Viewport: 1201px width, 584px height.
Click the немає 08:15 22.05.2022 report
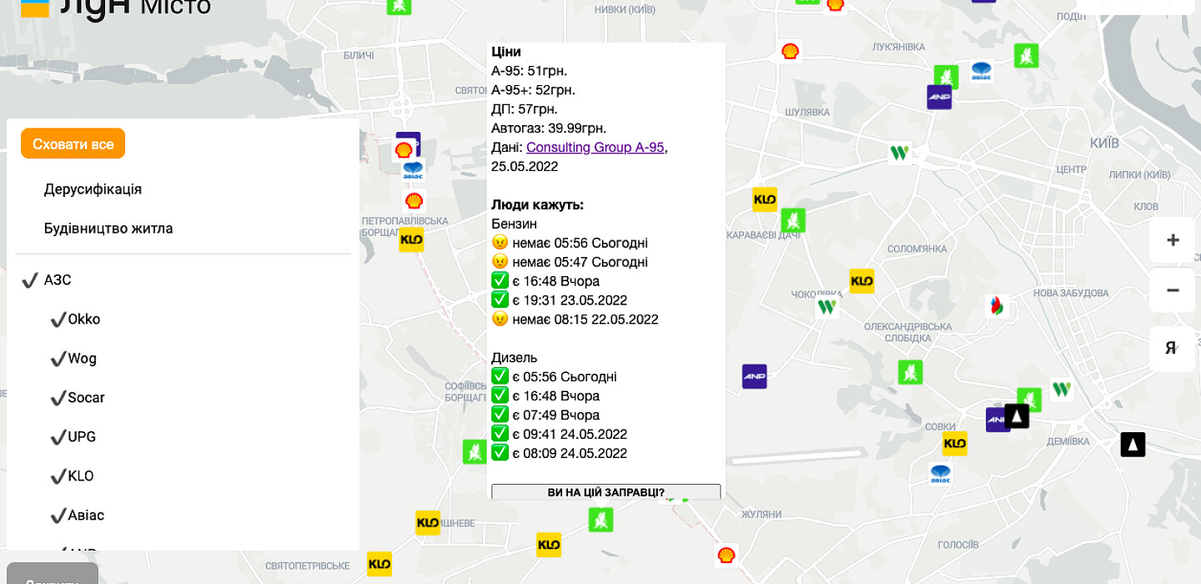click(x=575, y=320)
